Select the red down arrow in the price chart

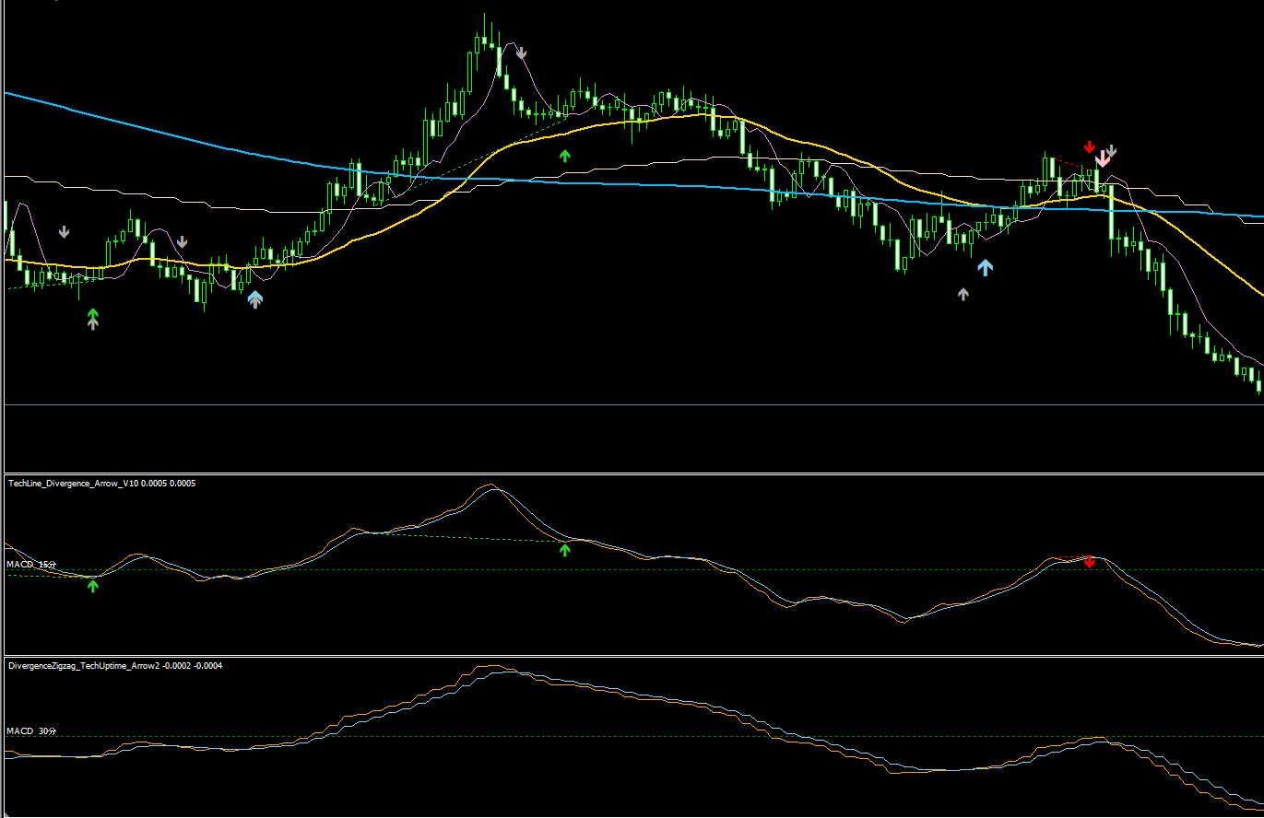tap(1089, 147)
